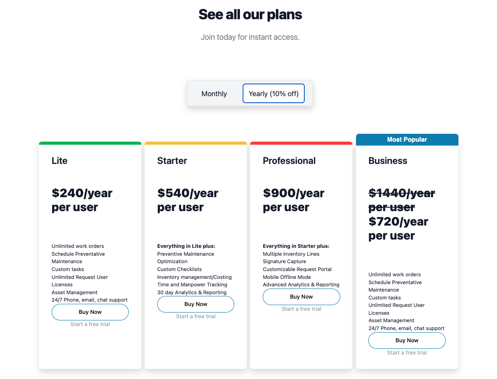
Task: Click the See all our plans heading
Action: [250, 14]
